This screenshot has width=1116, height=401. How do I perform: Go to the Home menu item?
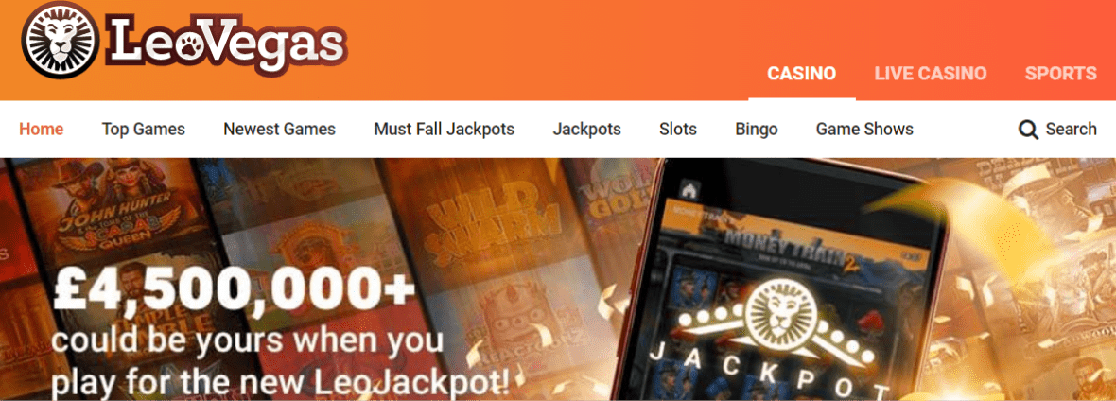[x=42, y=129]
